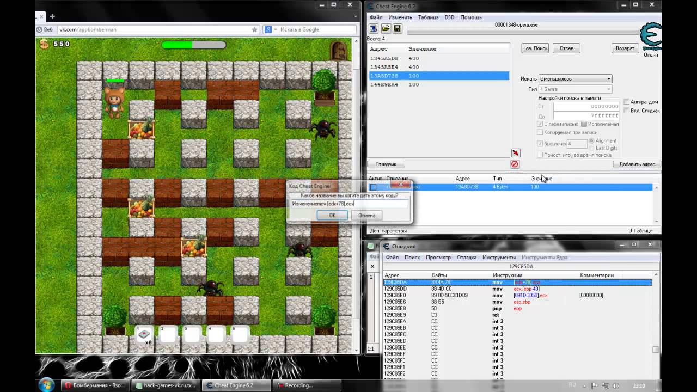The image size is (697, 392).
Task: Toggle the С перезаписью checkbox
Action: 540,124
